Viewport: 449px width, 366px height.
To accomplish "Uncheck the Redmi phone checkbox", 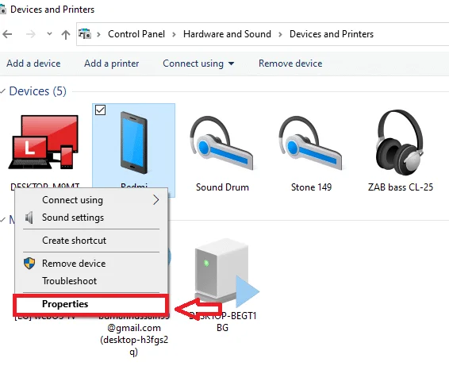I will pos(100,110).
